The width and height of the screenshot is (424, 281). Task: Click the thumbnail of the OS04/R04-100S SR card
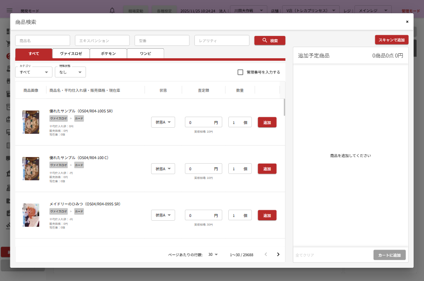[x=31, y=122]
